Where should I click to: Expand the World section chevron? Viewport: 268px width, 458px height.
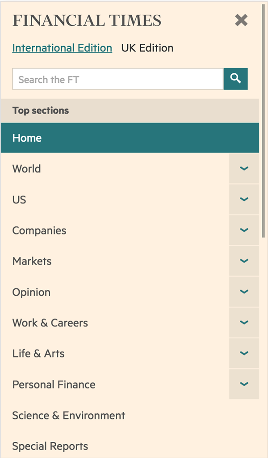point(244,169)
